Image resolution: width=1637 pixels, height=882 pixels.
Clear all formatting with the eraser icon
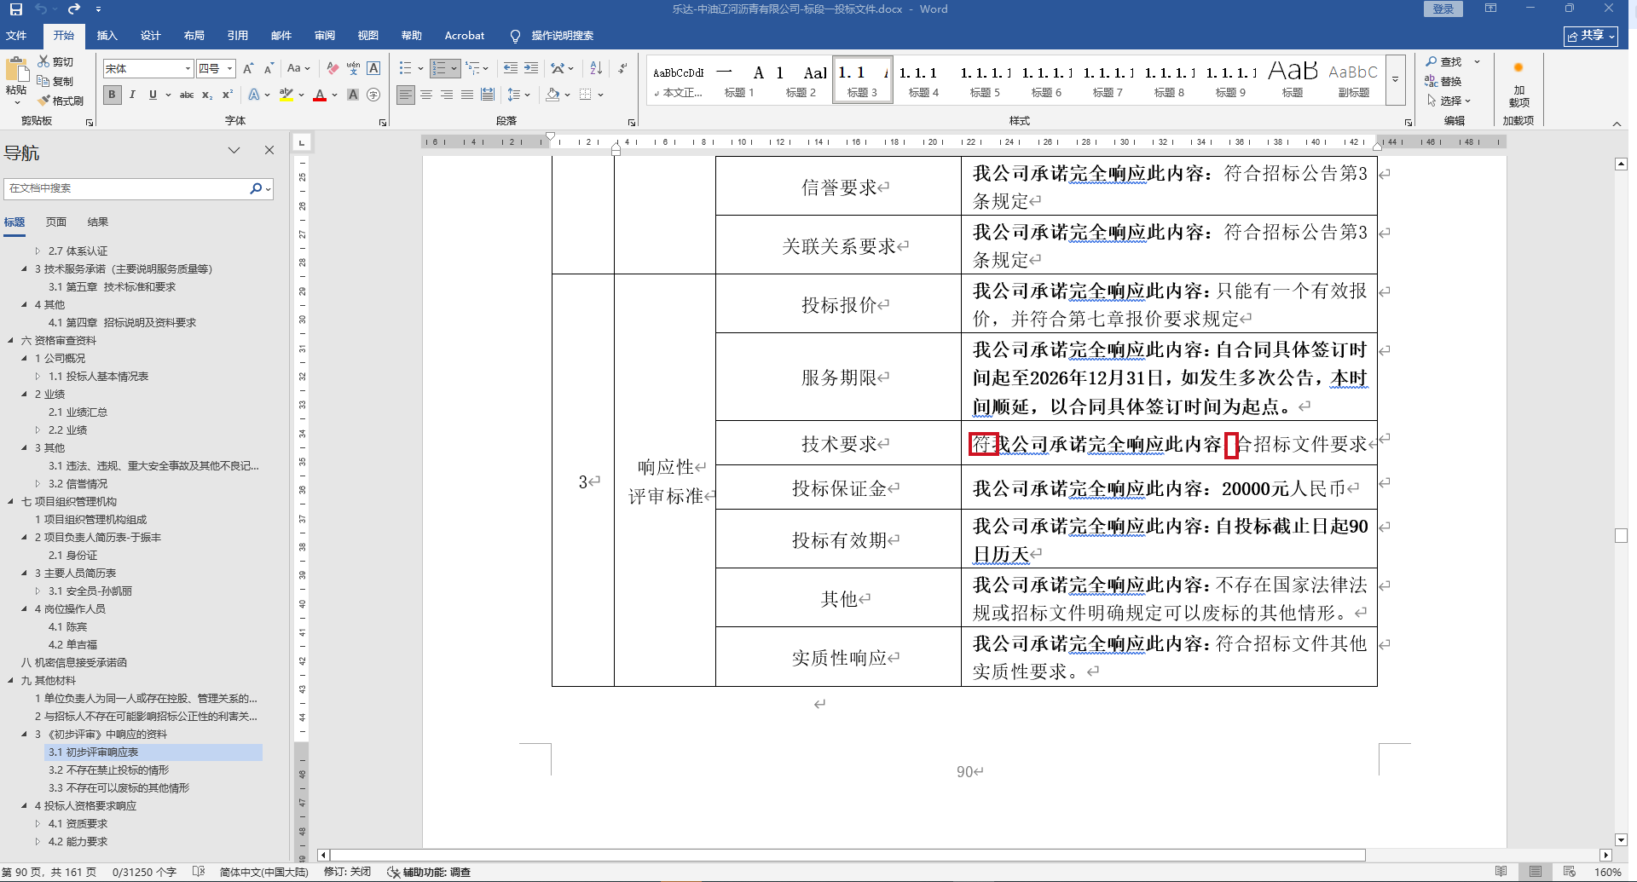(x=333, y=68)
